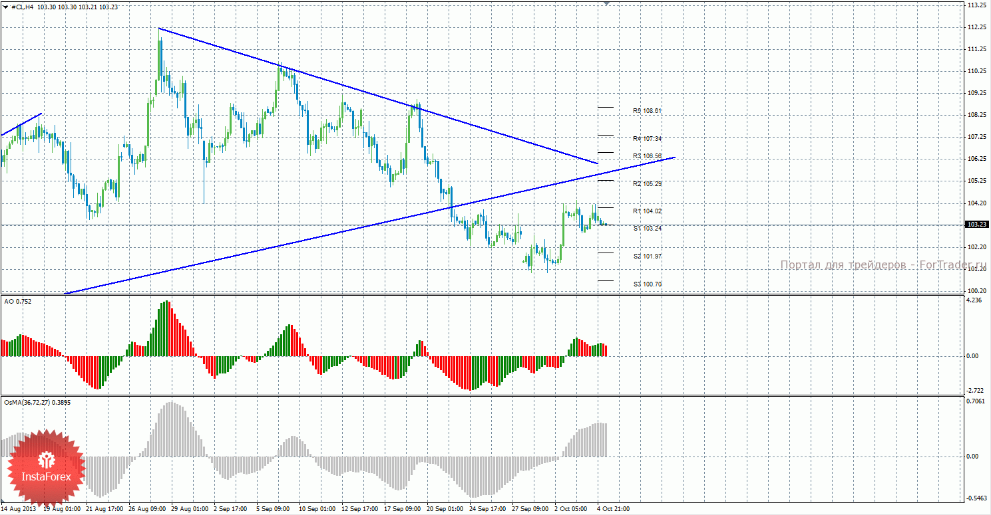Click the 106.25 price on the scale
This screenshot has height=515, width=991.
[977, 159]
